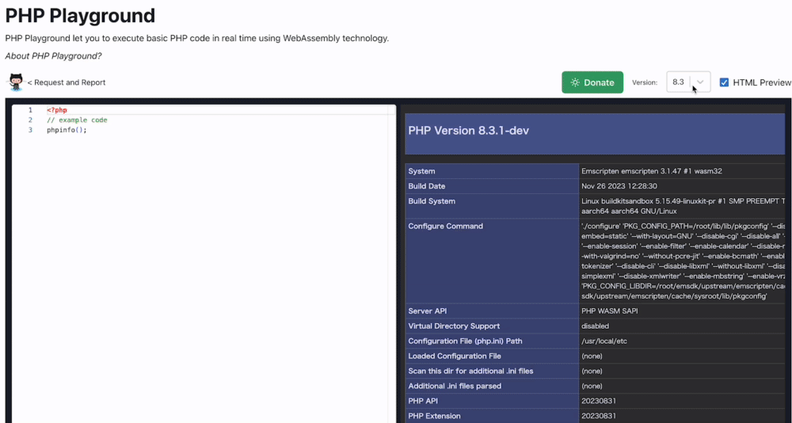Viewport: 792px width, 423px height.
Task: Click the Configuration File (php.ini) Path label
Action: [x=465, y=341]
